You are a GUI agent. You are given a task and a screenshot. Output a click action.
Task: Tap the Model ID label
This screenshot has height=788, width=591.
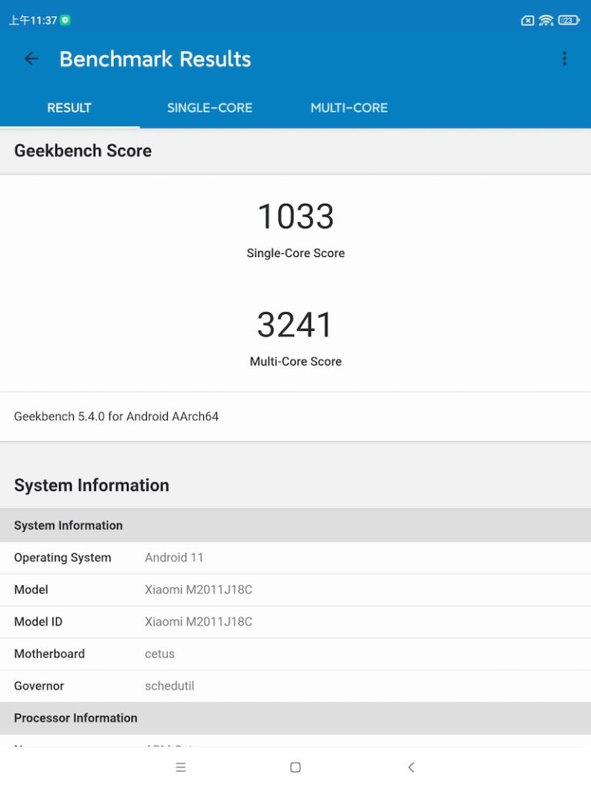[x=38, y=622]
